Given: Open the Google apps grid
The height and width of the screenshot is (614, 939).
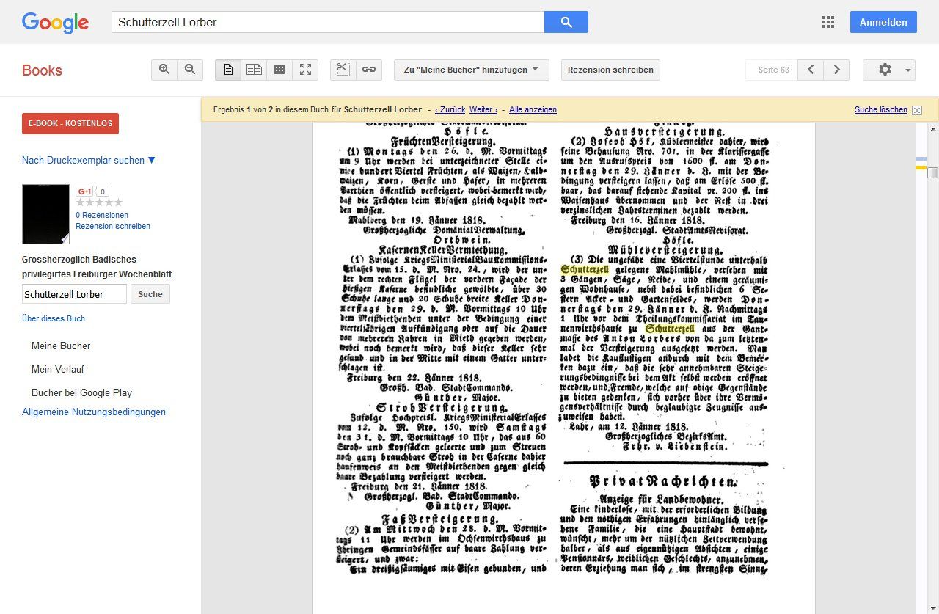Looking at the screenshot, I should (828, 22).
